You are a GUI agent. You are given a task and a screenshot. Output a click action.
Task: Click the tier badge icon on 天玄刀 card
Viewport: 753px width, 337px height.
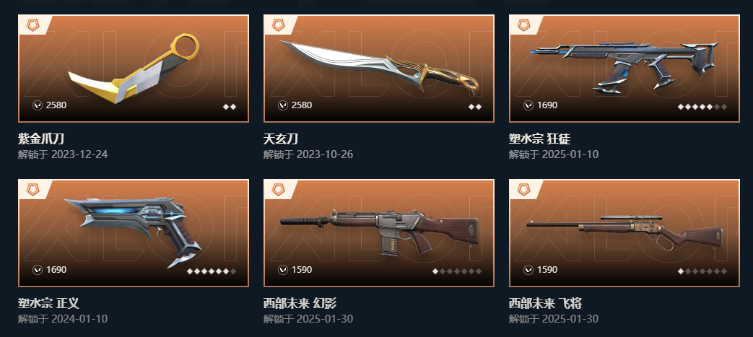pyautogui.click(x=278, y=25)
